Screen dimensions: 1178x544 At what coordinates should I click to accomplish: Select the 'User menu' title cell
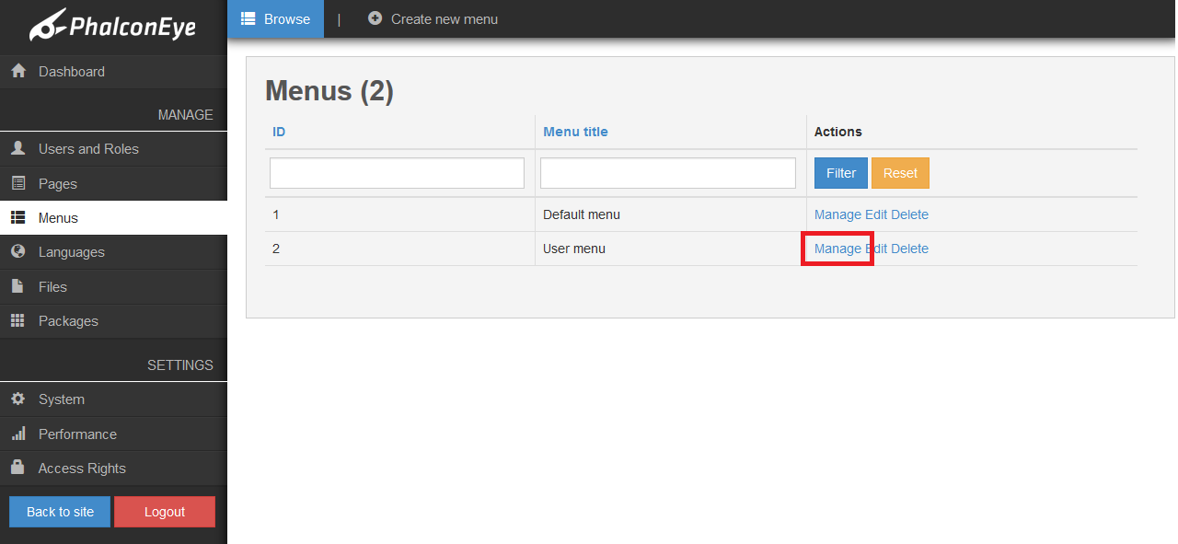click(671, 249)
